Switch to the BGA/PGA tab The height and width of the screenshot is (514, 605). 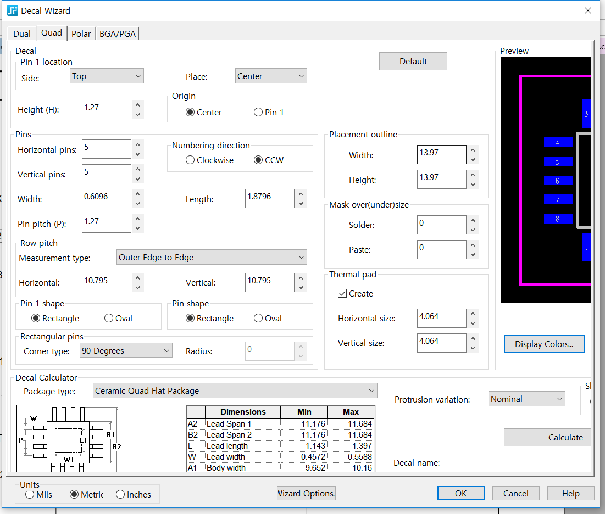pos(117,34)
